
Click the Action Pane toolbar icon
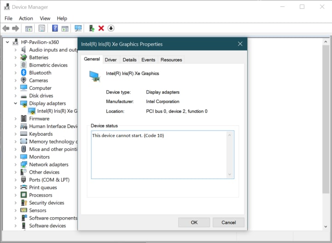(65, 29)
